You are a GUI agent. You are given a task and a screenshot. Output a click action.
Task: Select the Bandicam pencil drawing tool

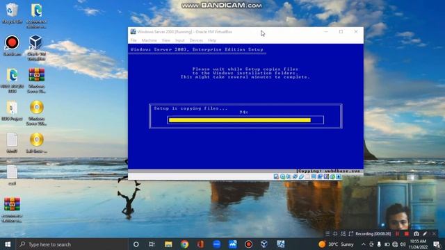coord(425,234)
